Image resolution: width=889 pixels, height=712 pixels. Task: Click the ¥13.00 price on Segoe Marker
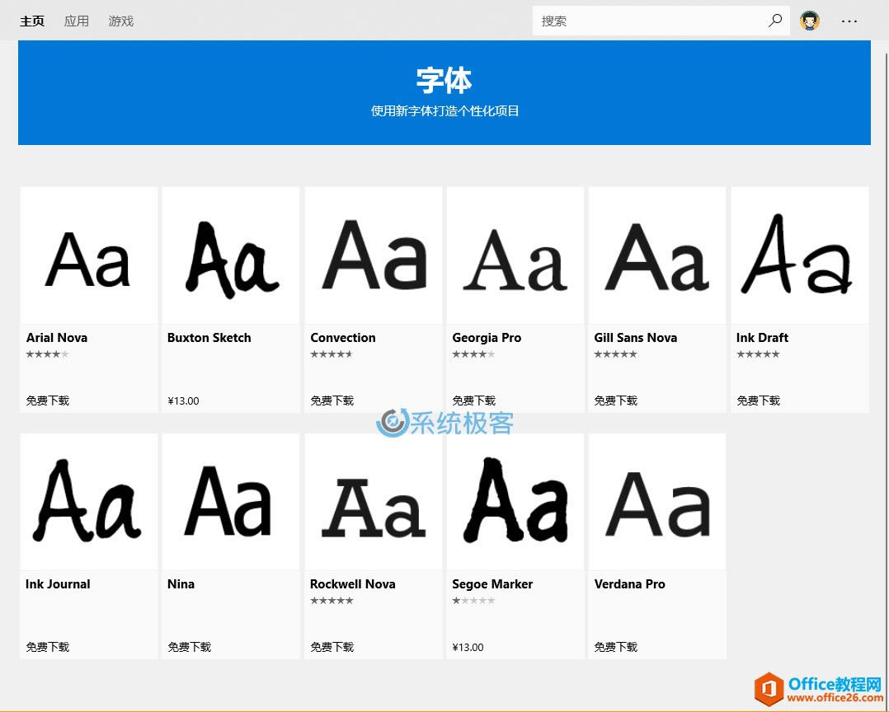click(468, 648)
